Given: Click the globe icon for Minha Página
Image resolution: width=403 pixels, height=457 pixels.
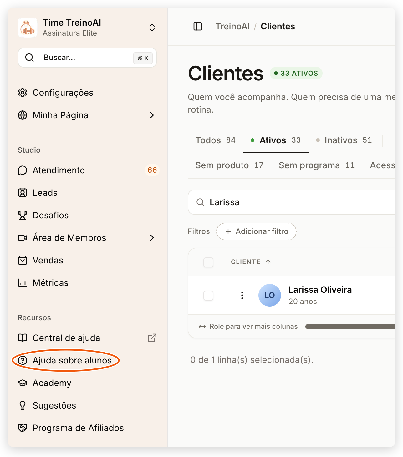Looking at the screenshot, I should 23,115.
